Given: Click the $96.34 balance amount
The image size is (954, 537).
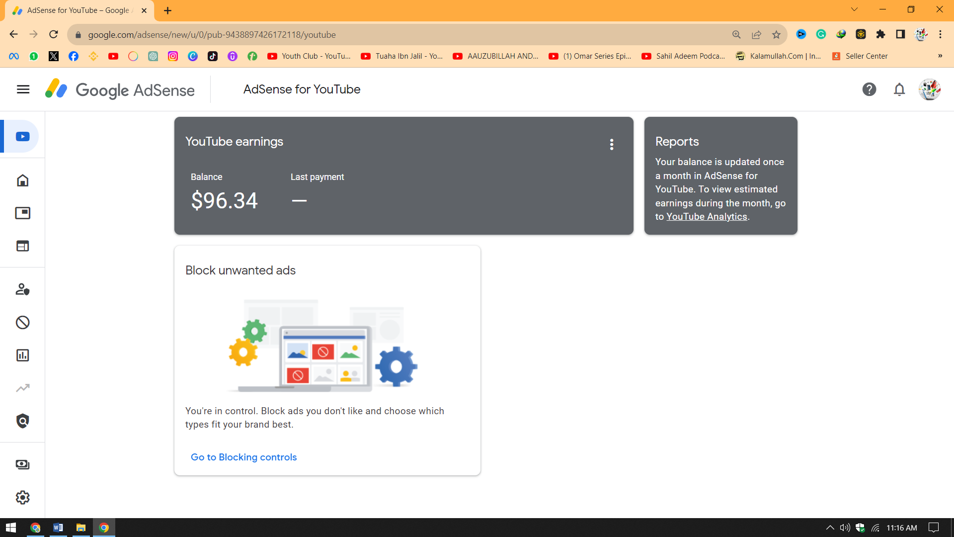Looking at the screenshot, I should [x=224, y=201].
